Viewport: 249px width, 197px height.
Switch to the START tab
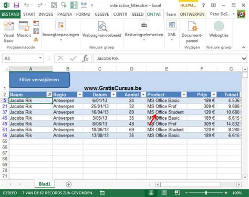(29, 14)
